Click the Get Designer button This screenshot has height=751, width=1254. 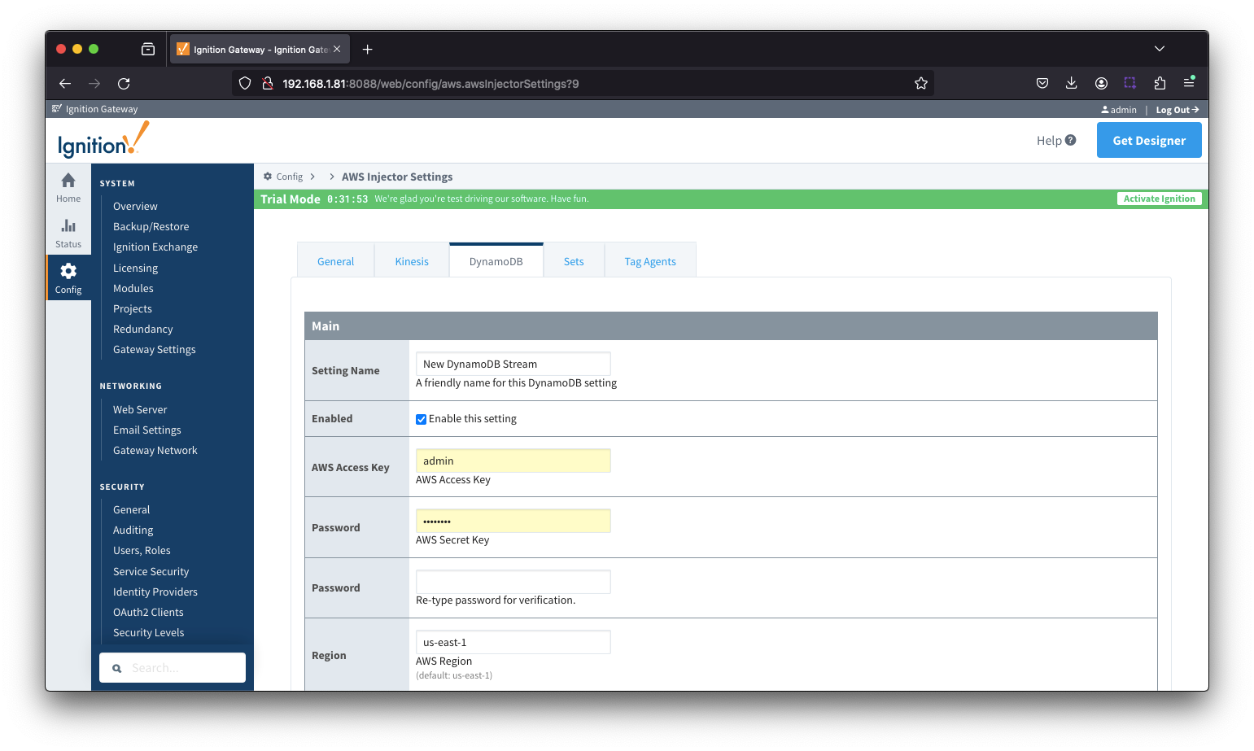pos(1148,140)
